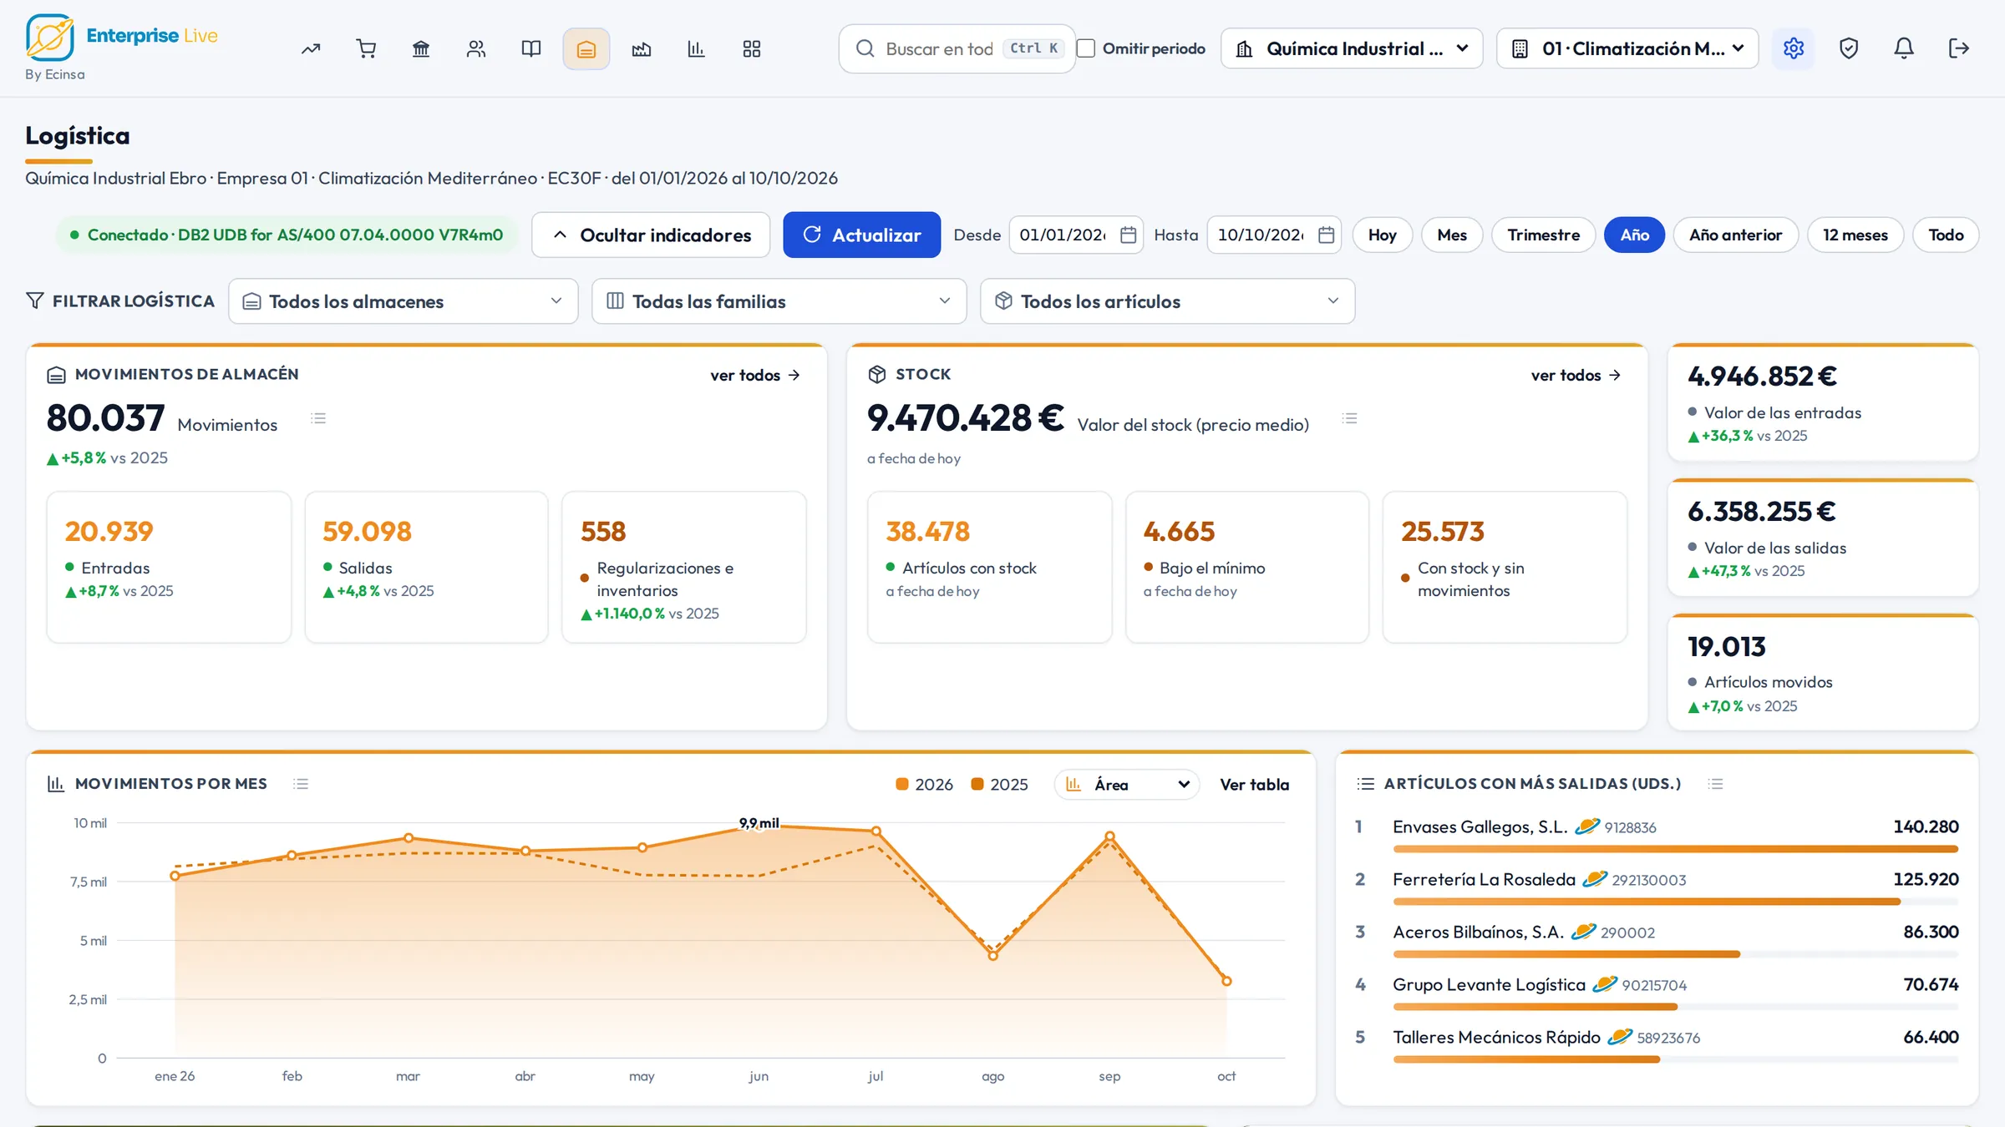Open the bar chart reports icon

pyautogui.click(x=696, y=49)
